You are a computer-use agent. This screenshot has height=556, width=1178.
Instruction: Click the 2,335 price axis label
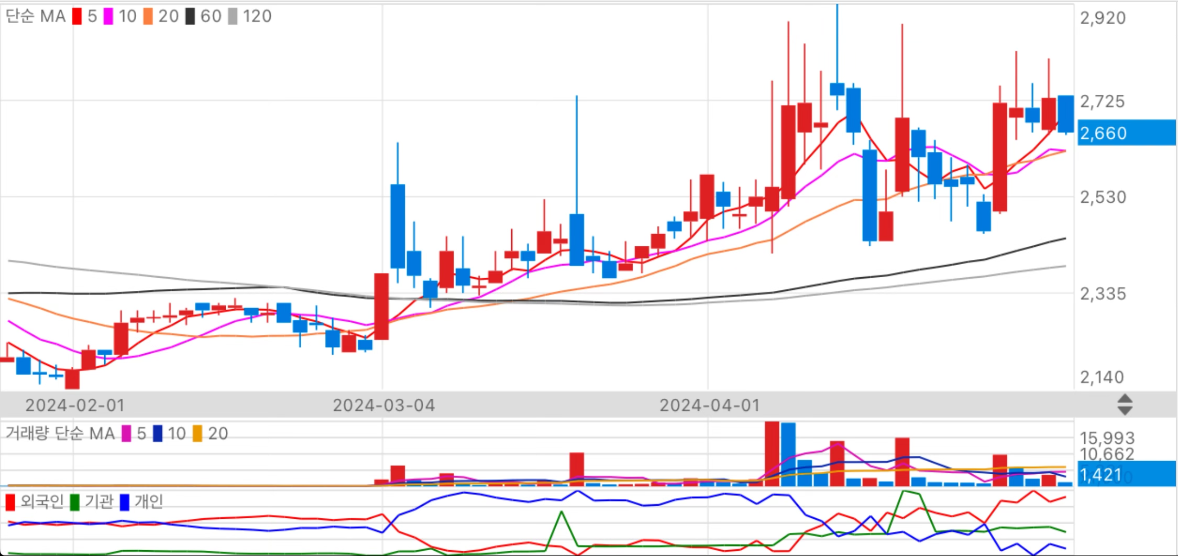1103,293
